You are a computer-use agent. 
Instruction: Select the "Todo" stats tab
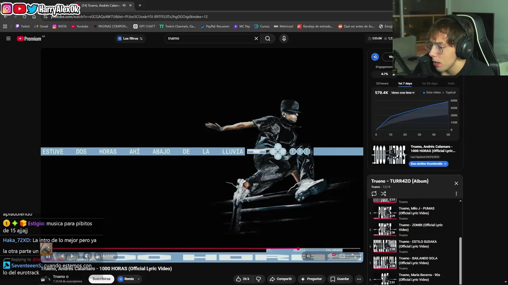point(451,84)
